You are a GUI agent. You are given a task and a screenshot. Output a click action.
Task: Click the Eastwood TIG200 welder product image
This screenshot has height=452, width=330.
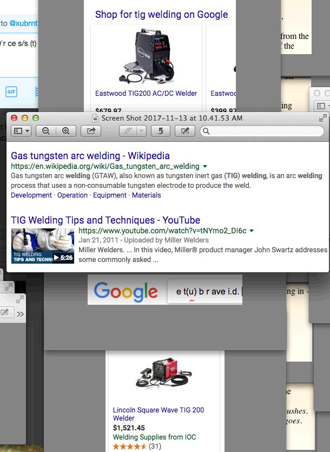pyautogui.click(x=147, y=56)
